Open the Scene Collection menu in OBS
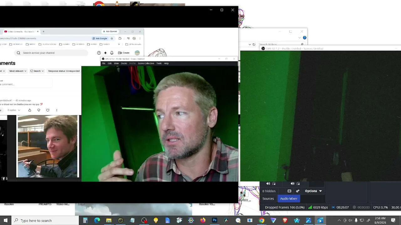 [146, 63]
